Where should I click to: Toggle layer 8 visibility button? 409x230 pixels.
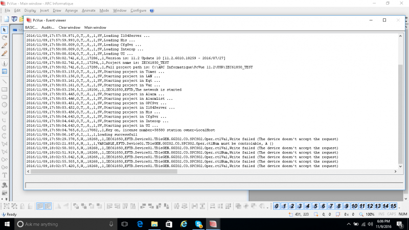tap(339, 206)
